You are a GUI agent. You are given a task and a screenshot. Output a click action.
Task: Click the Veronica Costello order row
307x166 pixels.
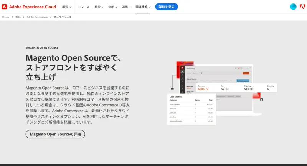191,121
